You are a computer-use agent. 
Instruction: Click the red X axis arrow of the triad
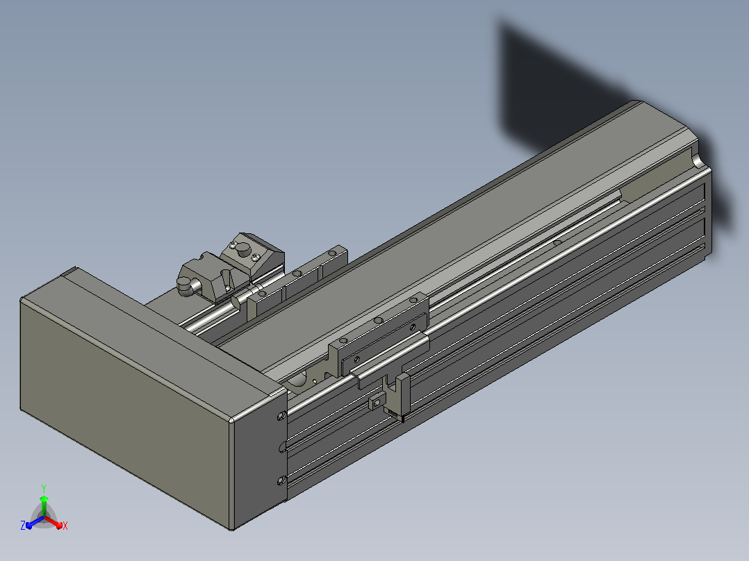pyautogui.click(x=53, y=522)
